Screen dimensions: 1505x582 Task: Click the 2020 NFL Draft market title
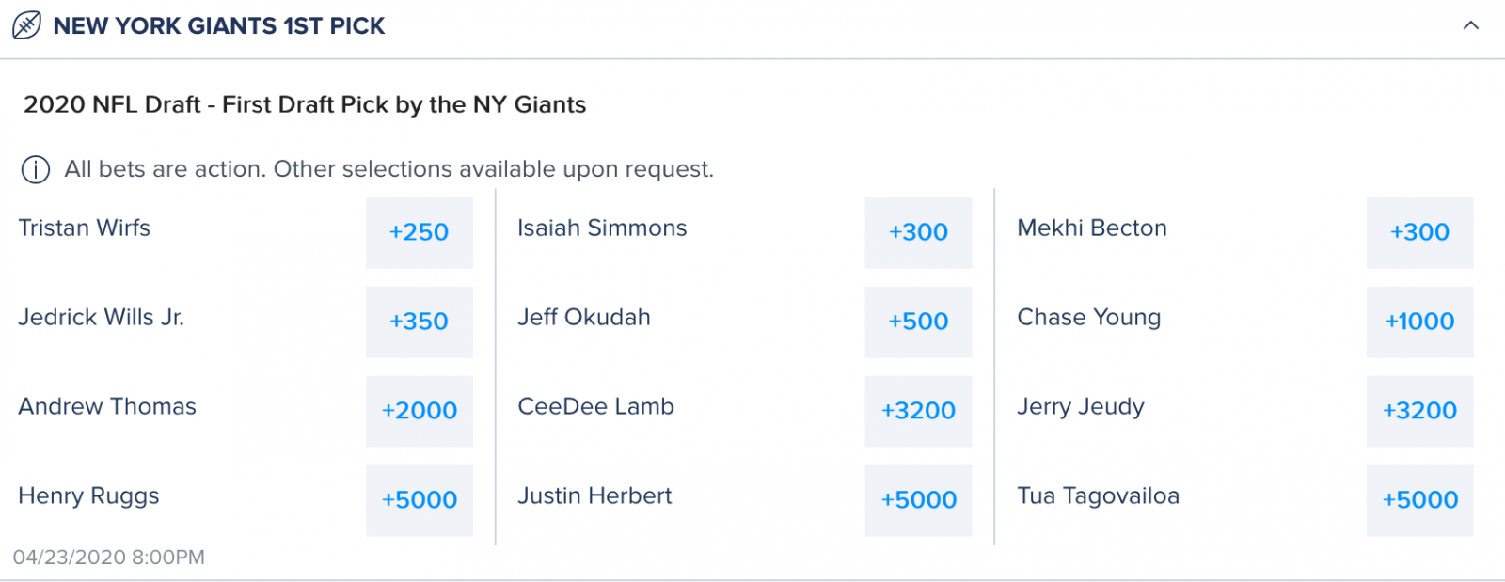[305, 104]
